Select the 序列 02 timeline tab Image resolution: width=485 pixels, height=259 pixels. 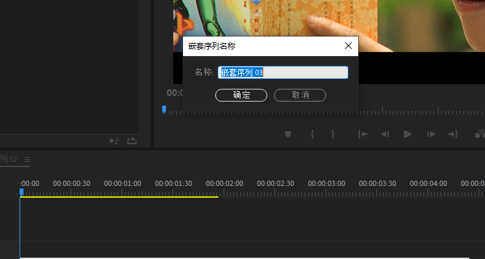pos(8,159)
